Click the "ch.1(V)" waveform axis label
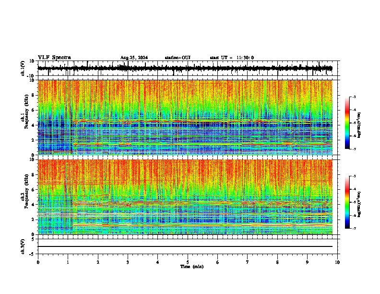The height and width of the screenshot is (294, 380). (x=23, y=68)
